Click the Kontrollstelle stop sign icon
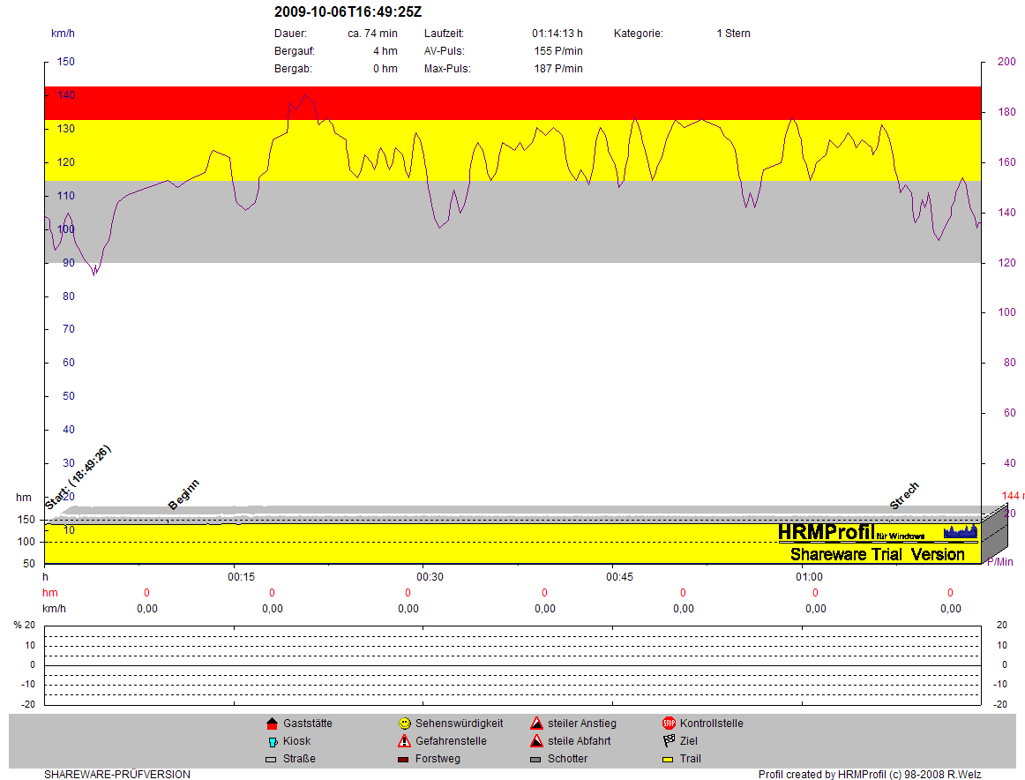The height and width of the screenshot is (780, 1025). pyautogui.click(x=669, y=724)
